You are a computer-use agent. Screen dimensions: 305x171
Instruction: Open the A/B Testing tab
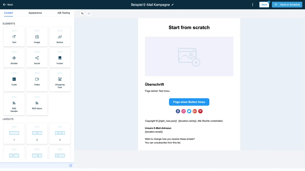tap(64, 13)
